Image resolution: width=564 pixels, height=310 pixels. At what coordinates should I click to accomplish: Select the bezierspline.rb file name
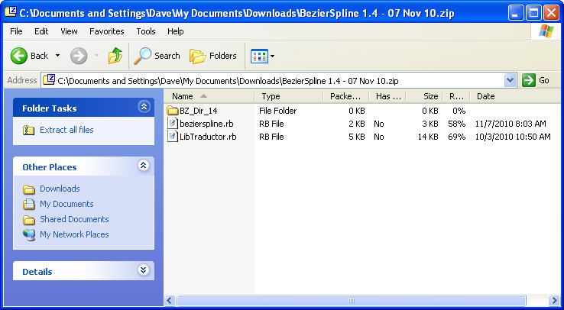pos(206,124)
